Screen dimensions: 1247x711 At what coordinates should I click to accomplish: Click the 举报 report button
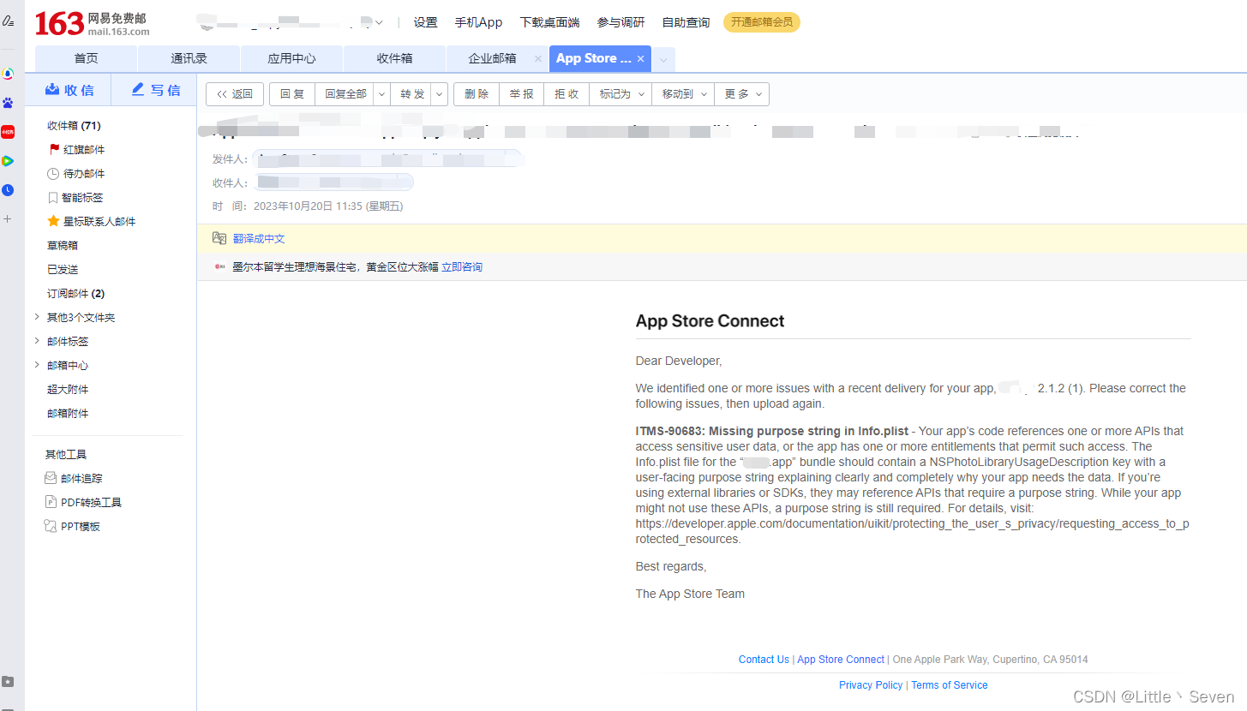(521, 94)
